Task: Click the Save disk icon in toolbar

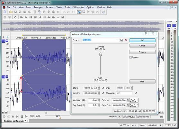Action: pyautogui.click(x=15, y=12)
